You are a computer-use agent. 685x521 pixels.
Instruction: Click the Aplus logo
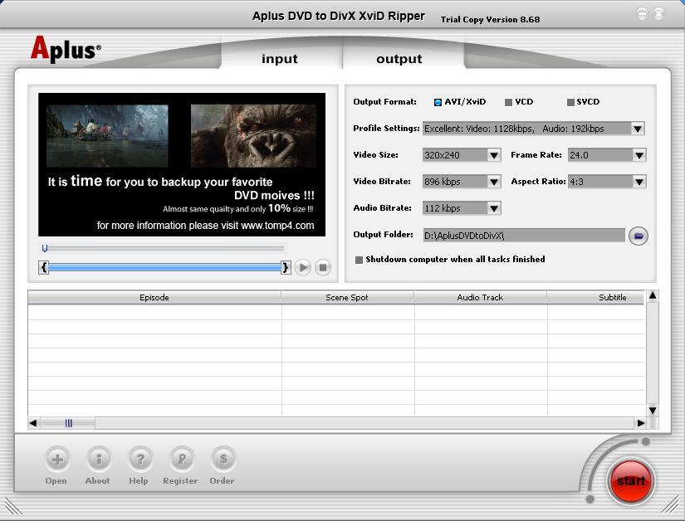point(66,49)
